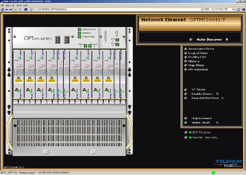Click the first slot card's yellow warning triangle
This screenshot has height=175, width=246.
(18, 78)
